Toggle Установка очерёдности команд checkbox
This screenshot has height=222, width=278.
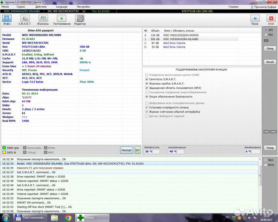pos(147,107)
